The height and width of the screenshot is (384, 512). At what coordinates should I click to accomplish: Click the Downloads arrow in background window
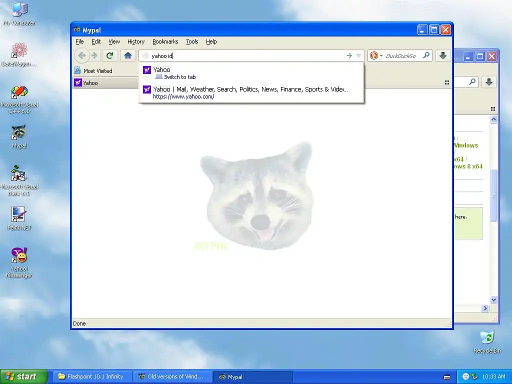(x=489, y=82)
